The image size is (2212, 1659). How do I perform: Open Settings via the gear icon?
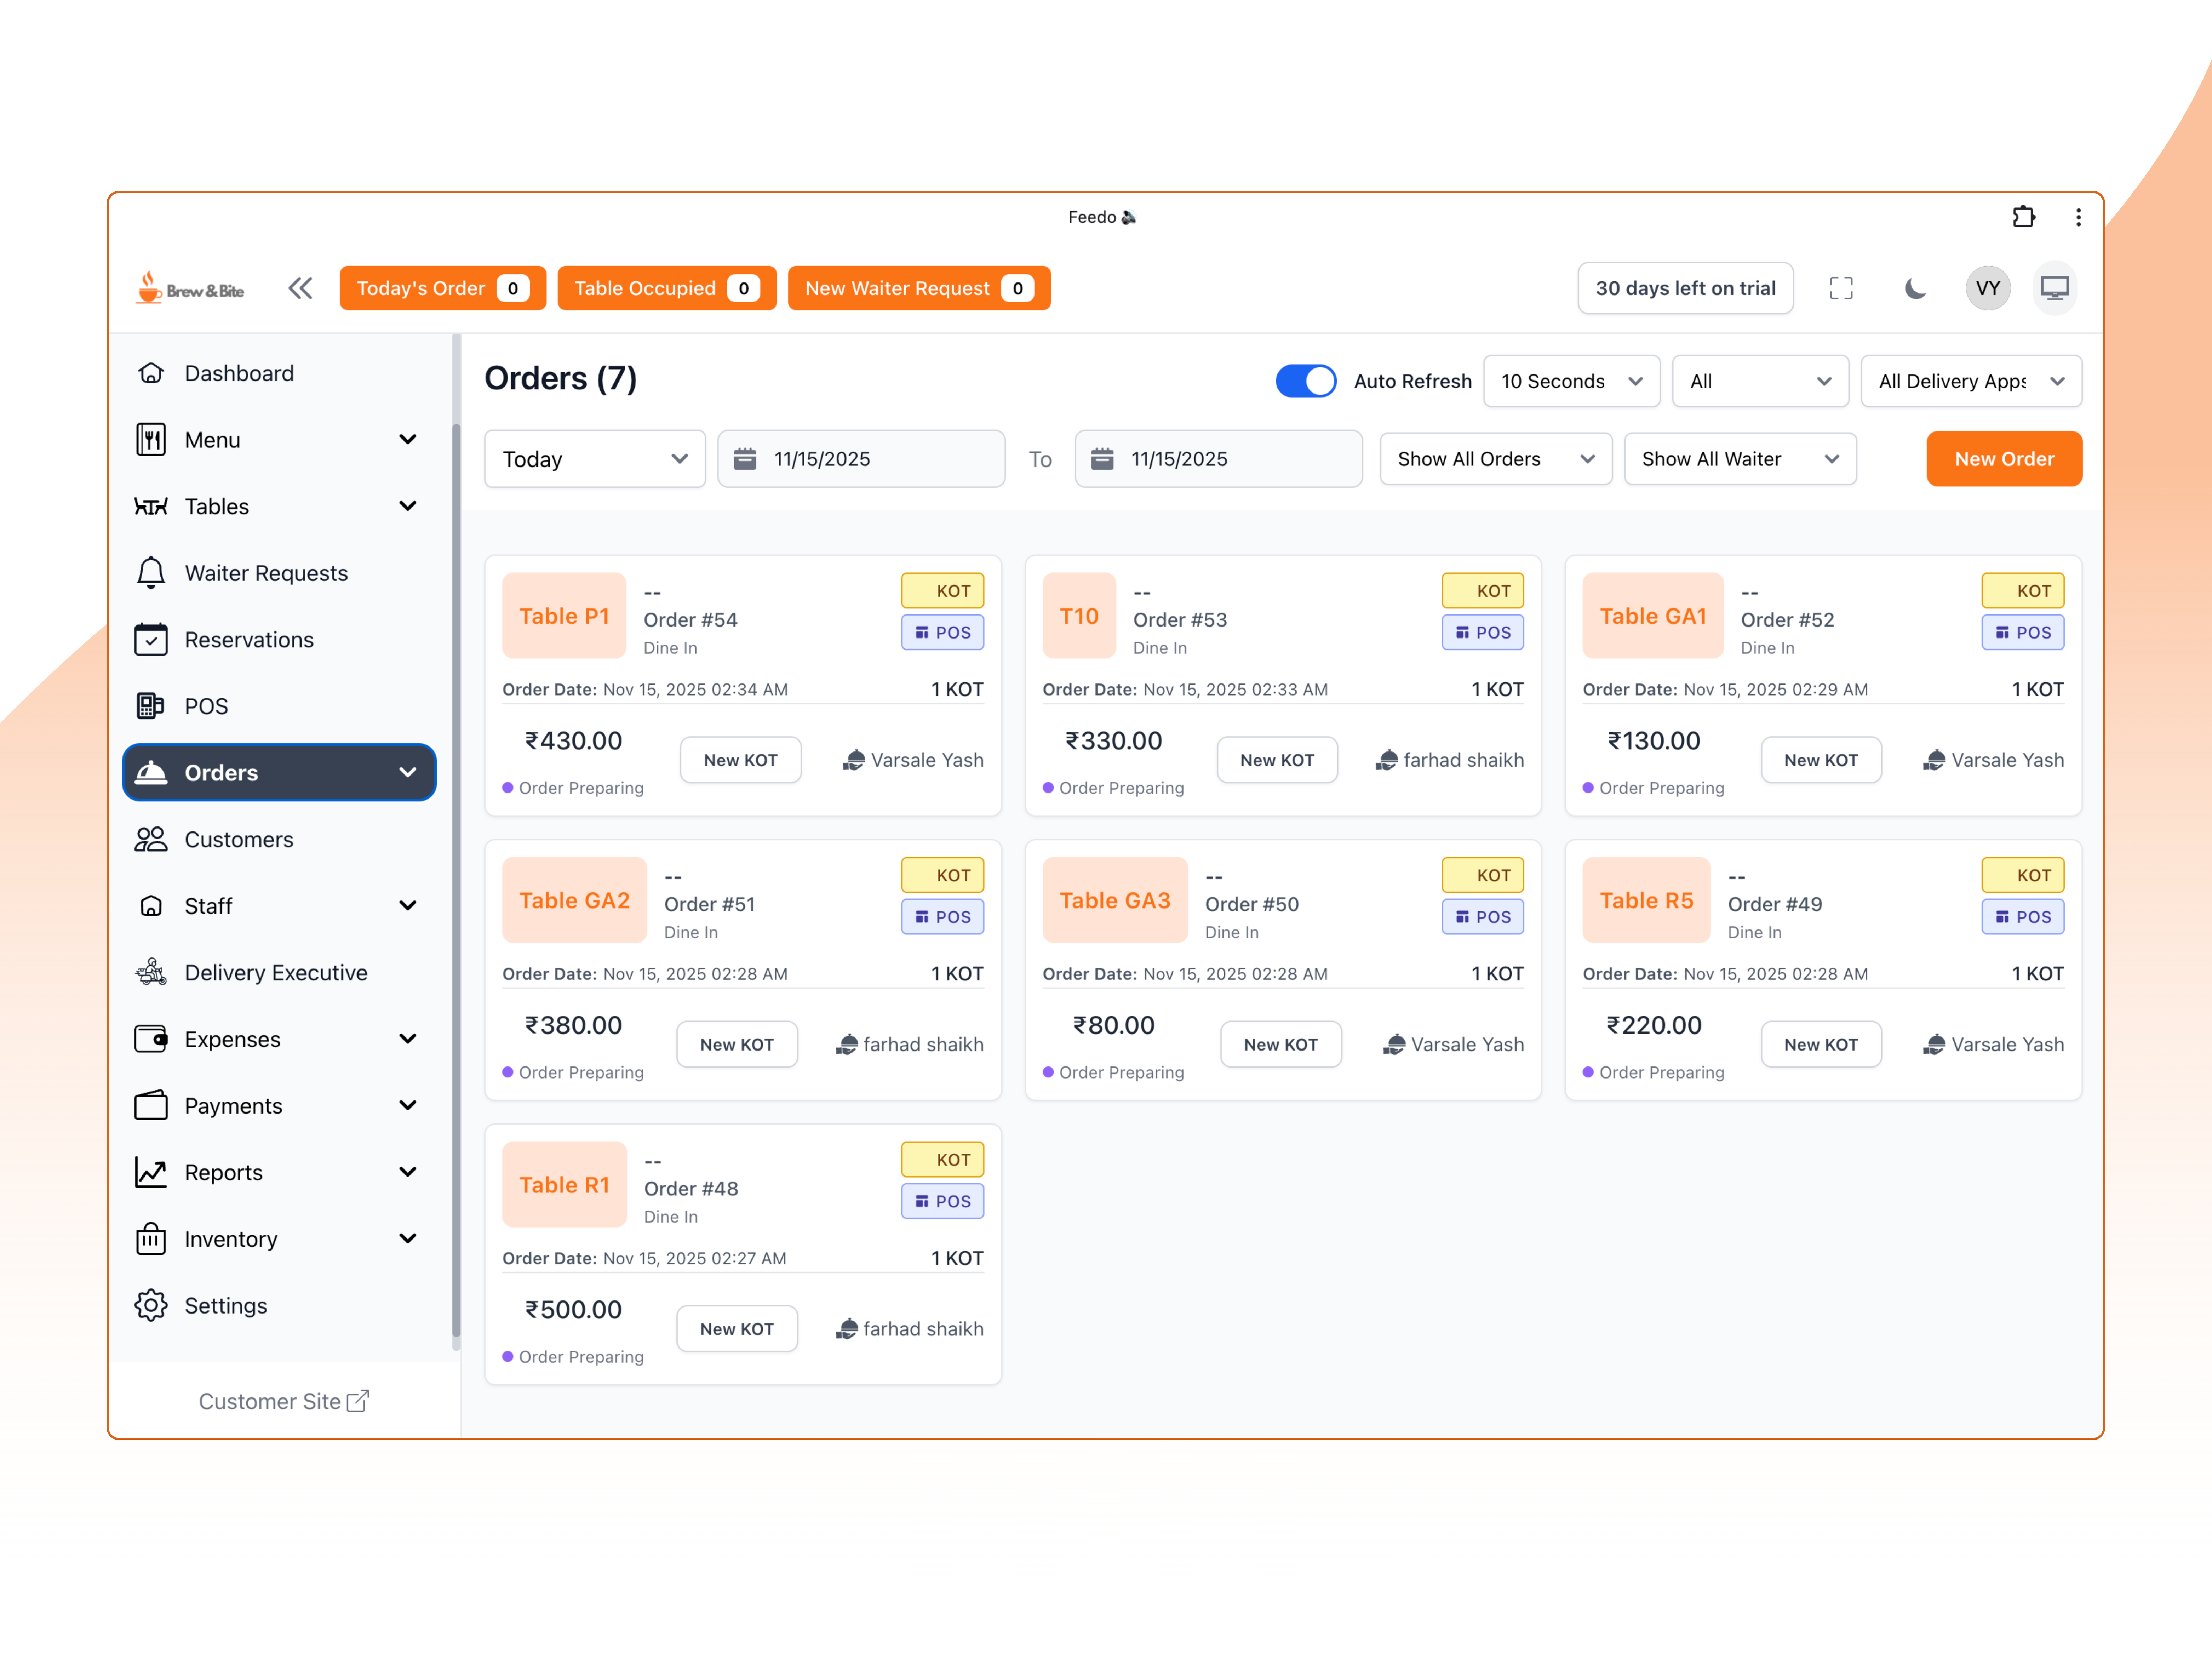point(151,1305)
